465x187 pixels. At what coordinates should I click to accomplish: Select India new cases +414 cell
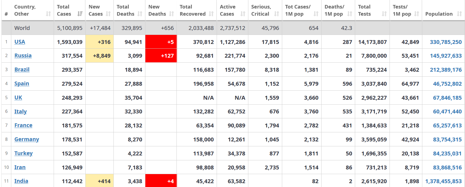pos(99,181)
